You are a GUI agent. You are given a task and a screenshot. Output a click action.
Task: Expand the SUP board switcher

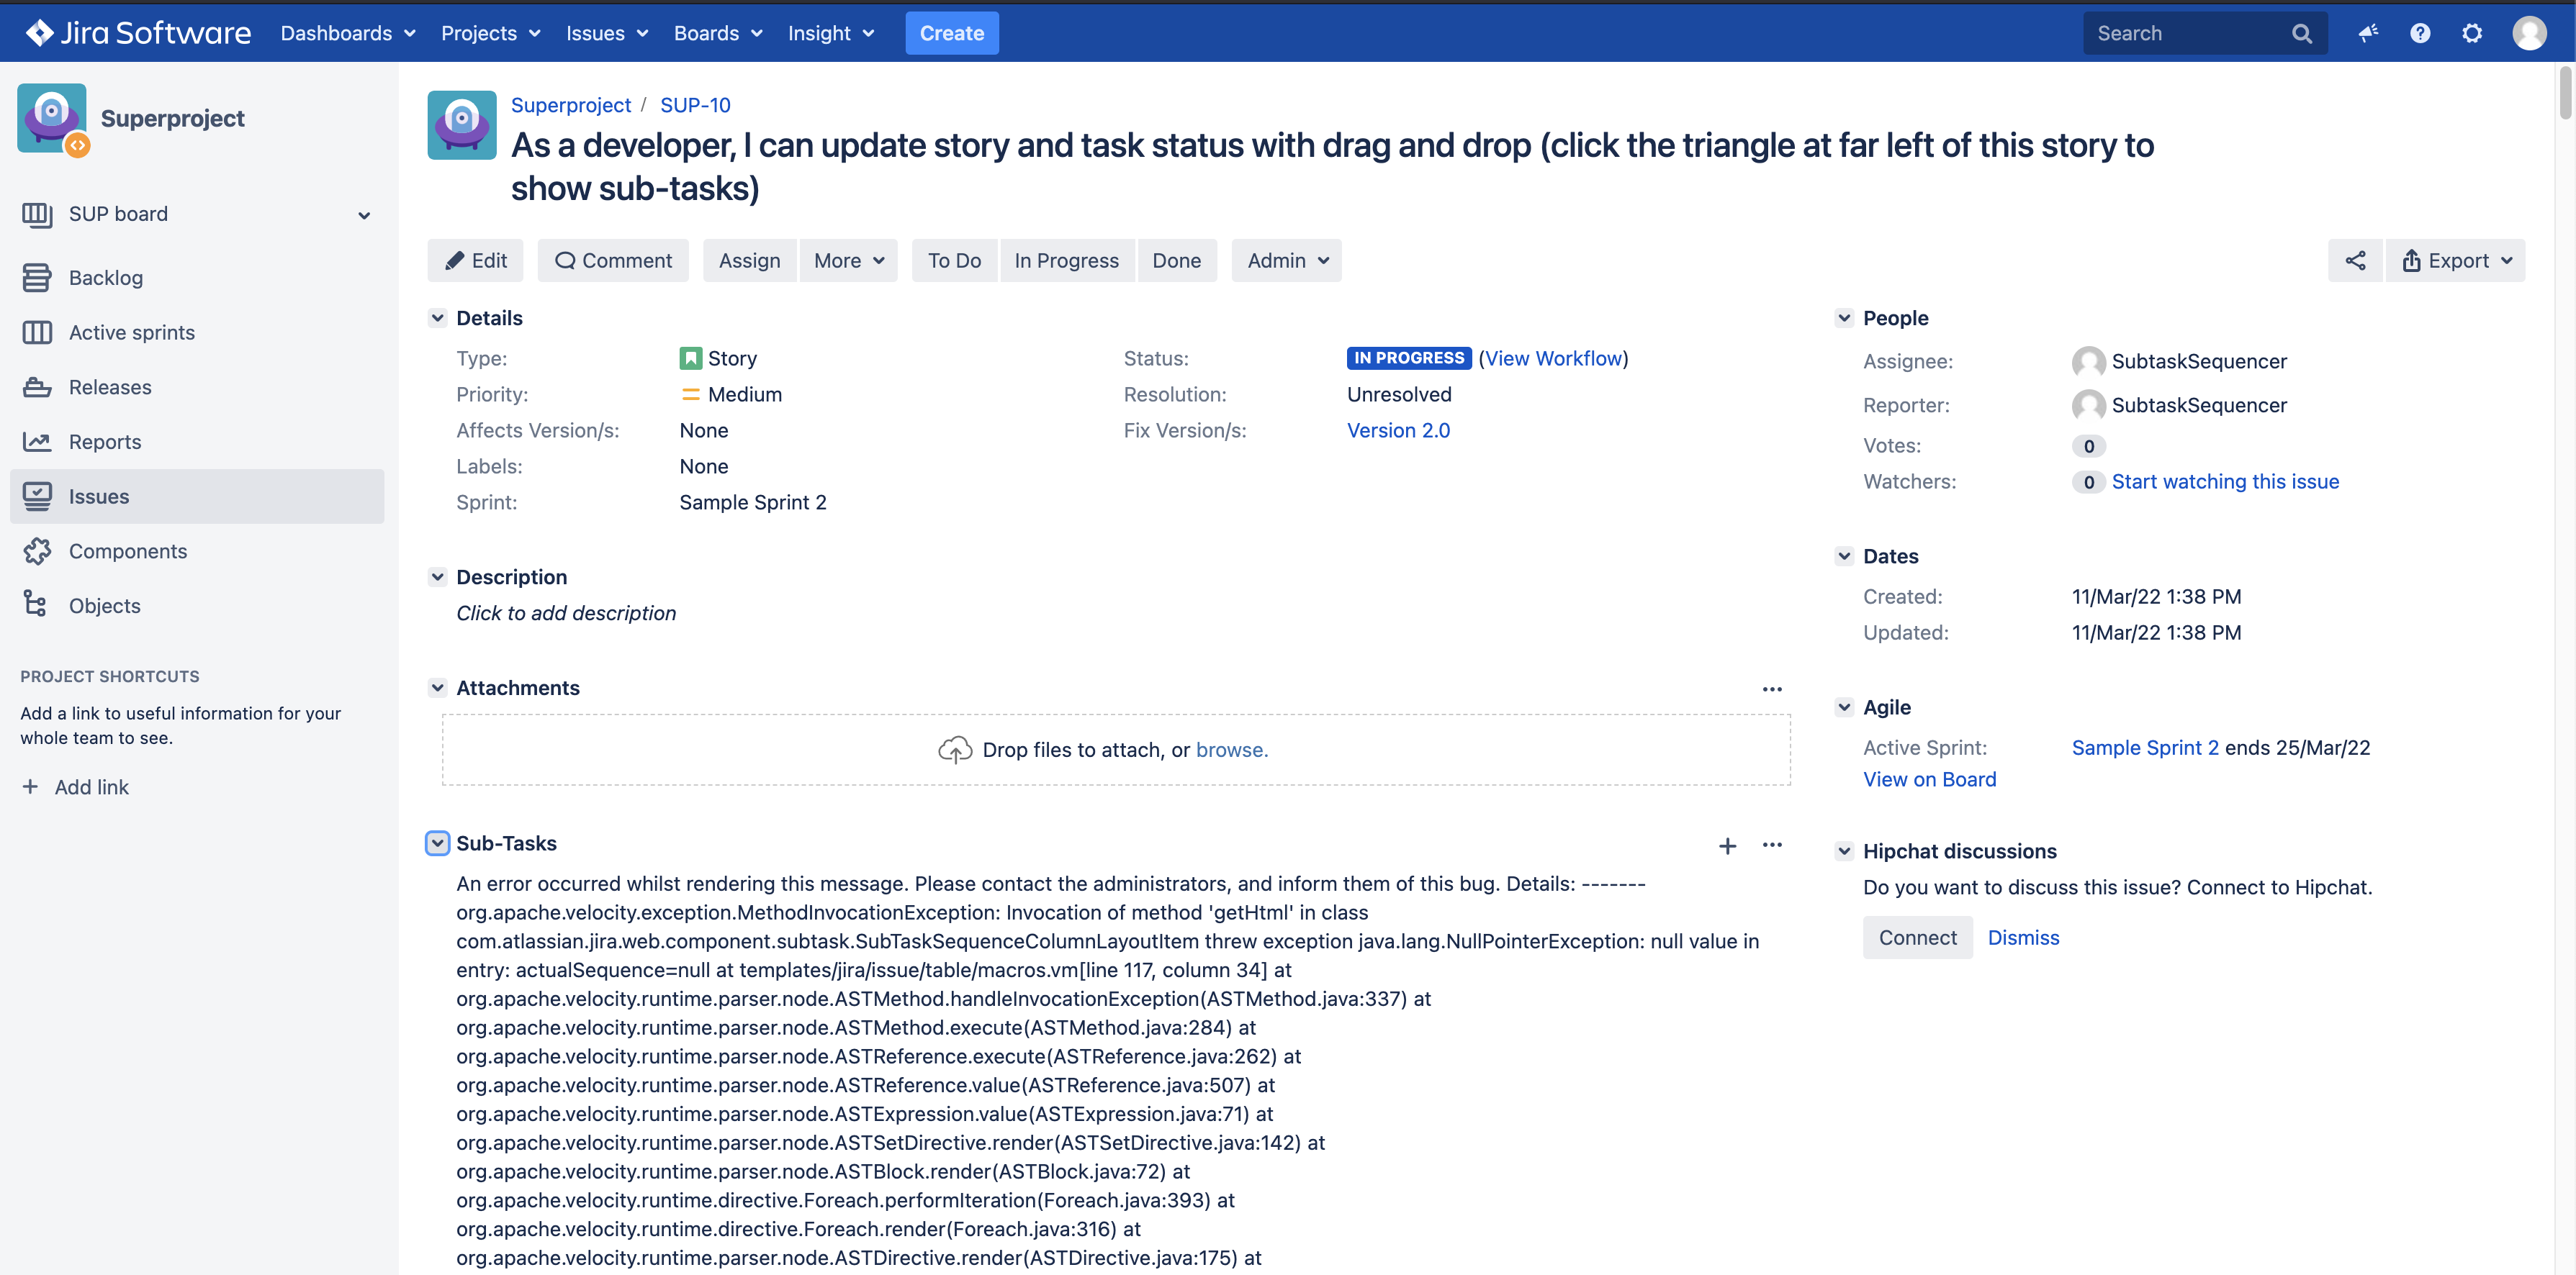[x=364, y=215]
